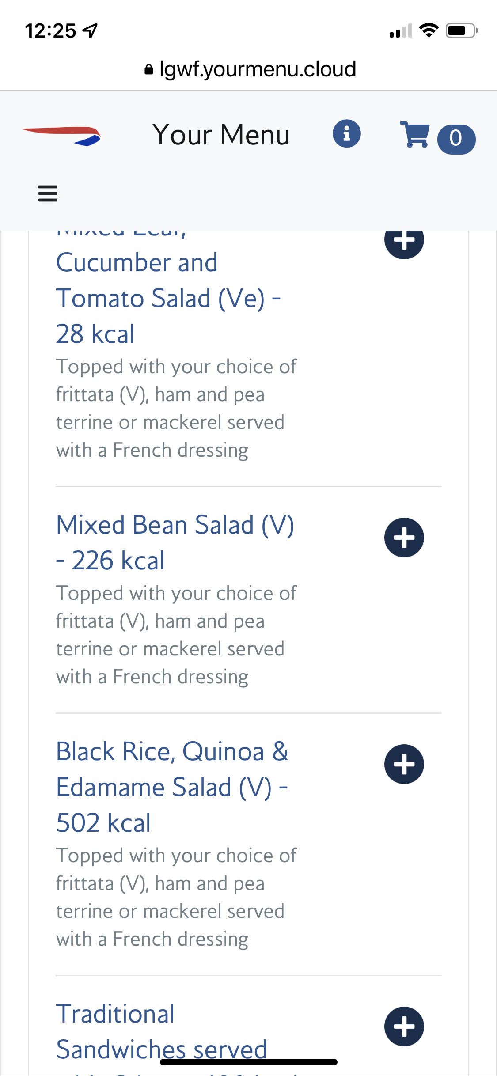The image size is (497, 1076).
Task: Tap the cart item count badge
Action: click(x=456, y=139)
